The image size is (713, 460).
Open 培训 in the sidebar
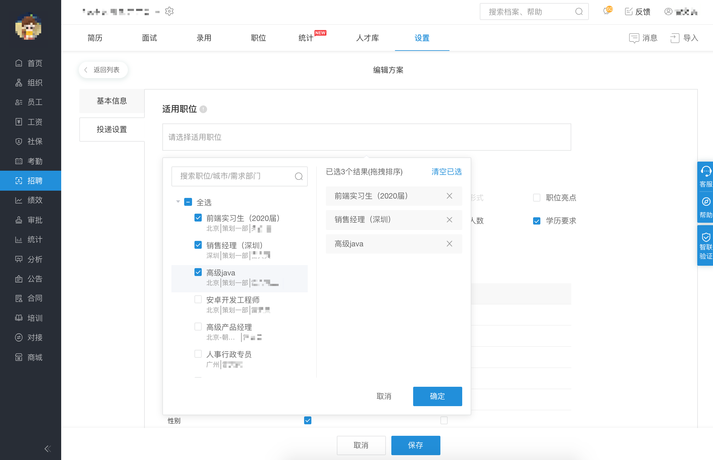tap(31, 318)
